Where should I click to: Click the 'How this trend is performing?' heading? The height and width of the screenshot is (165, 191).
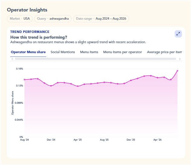click(x=39, y=37)
